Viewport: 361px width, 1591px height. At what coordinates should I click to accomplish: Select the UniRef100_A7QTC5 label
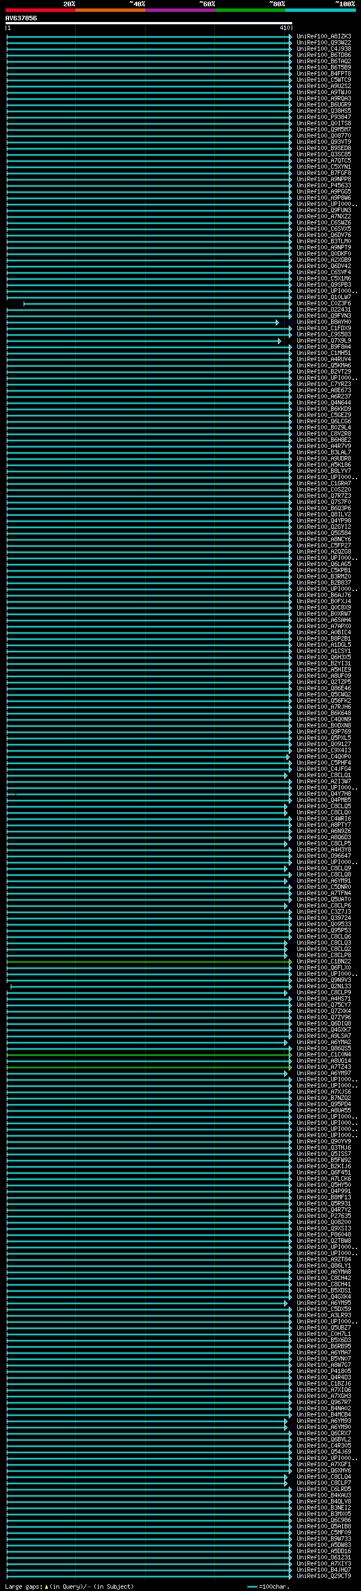pyautogui.click(x=323, y=161)
